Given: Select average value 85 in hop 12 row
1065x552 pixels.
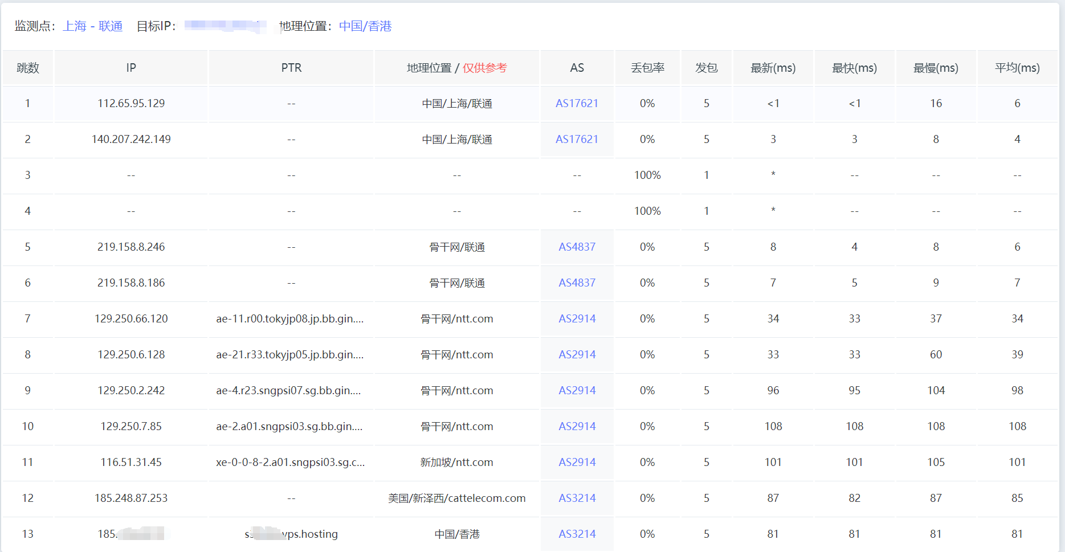Looking at the screenshot, I should 1017,498.
